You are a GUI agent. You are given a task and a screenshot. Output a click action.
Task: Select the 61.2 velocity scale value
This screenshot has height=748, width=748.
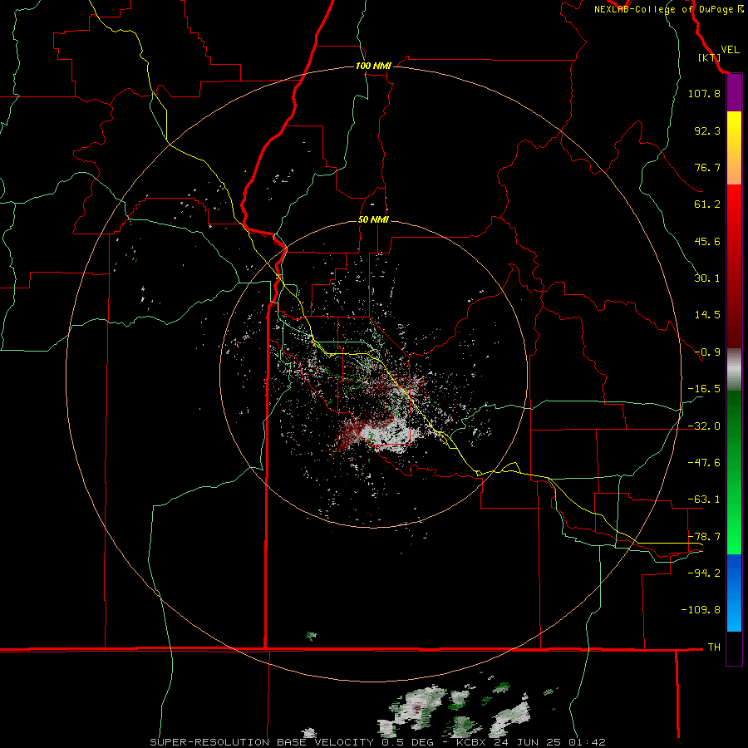707,204
